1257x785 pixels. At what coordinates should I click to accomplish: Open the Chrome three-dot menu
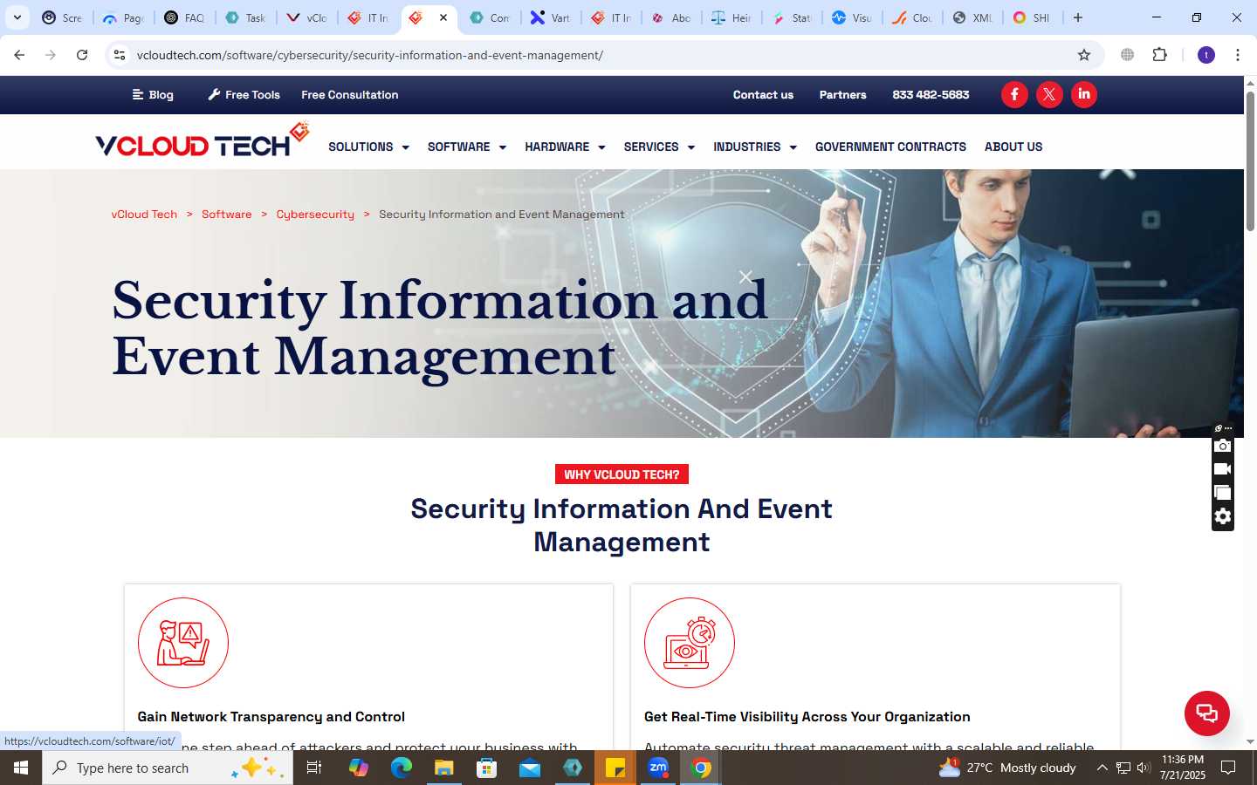(x=1237, y=55)
